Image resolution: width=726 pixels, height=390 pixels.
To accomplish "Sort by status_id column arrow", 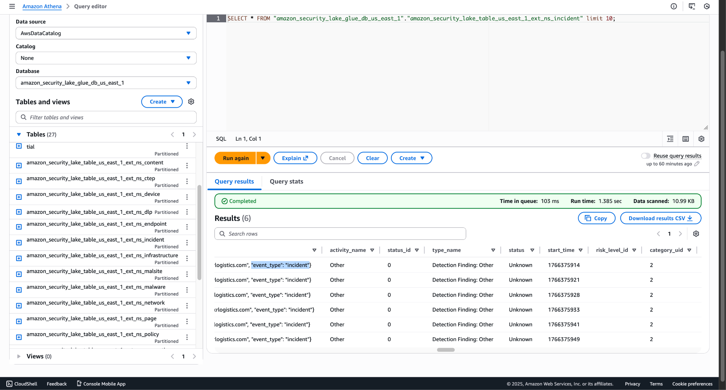I will point(417,250).
